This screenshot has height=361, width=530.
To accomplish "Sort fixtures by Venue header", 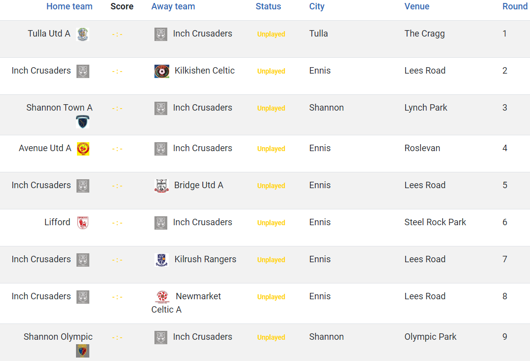I will click(x=417, y=6).
